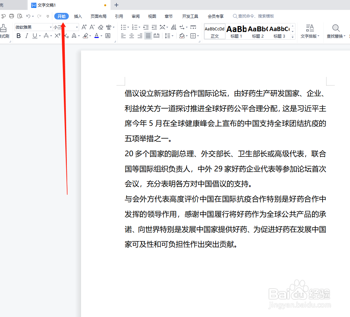This screenshot has width=350, height=317.
Task: Click the show paragraph marks icon
Action: (x=182, y=27)
